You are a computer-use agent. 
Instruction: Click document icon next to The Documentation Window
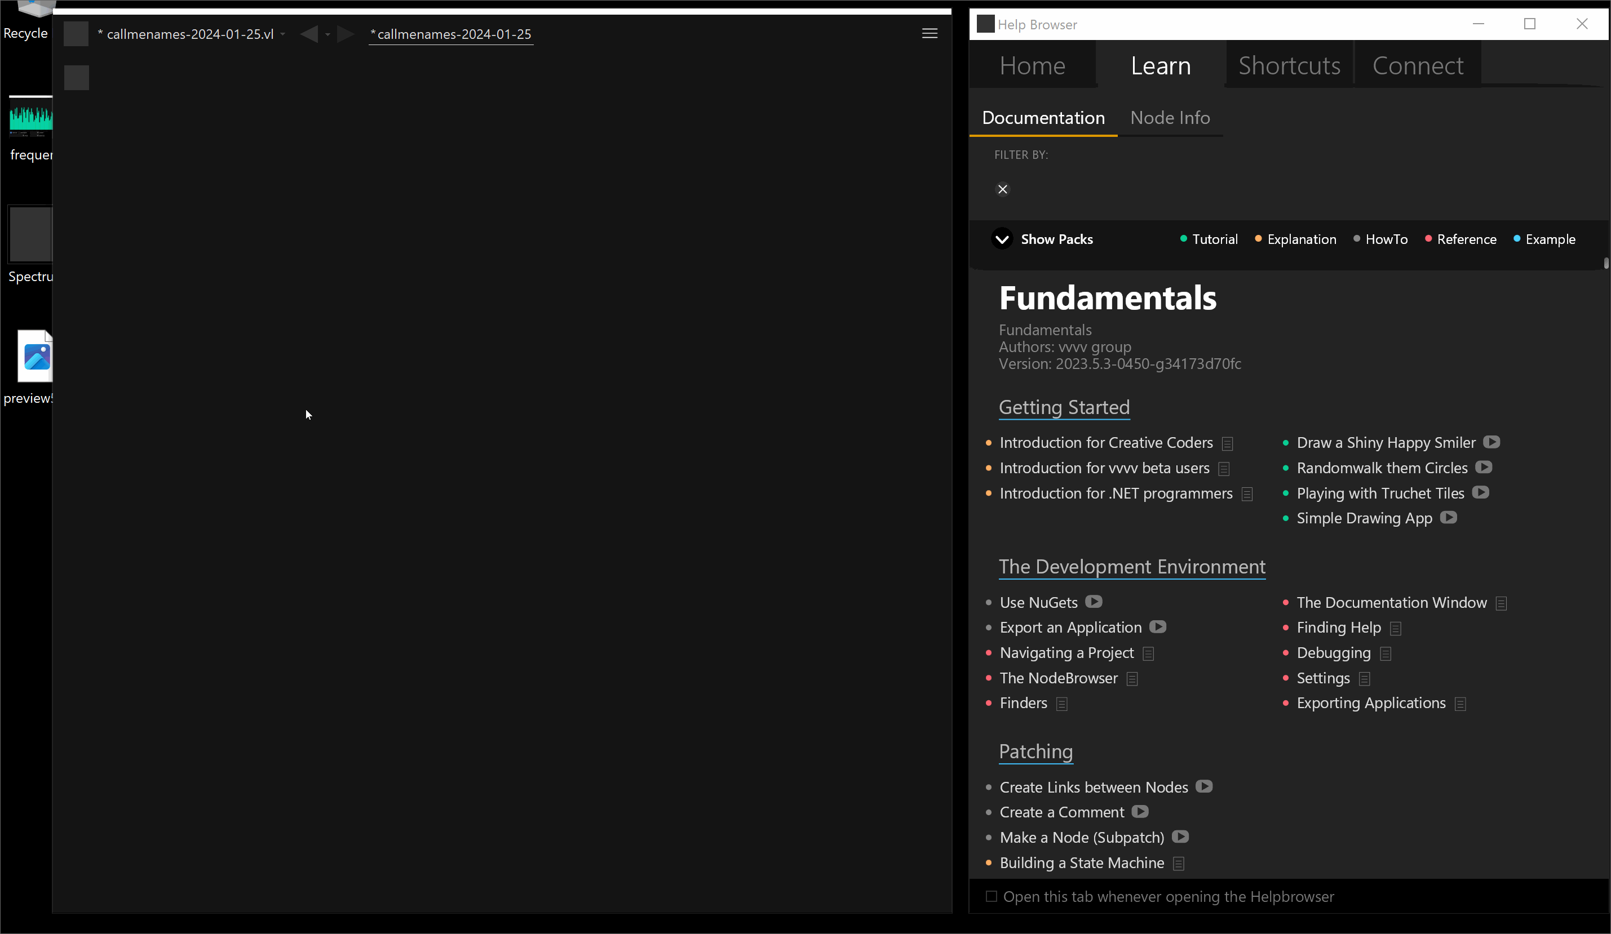click(1502, 604)
